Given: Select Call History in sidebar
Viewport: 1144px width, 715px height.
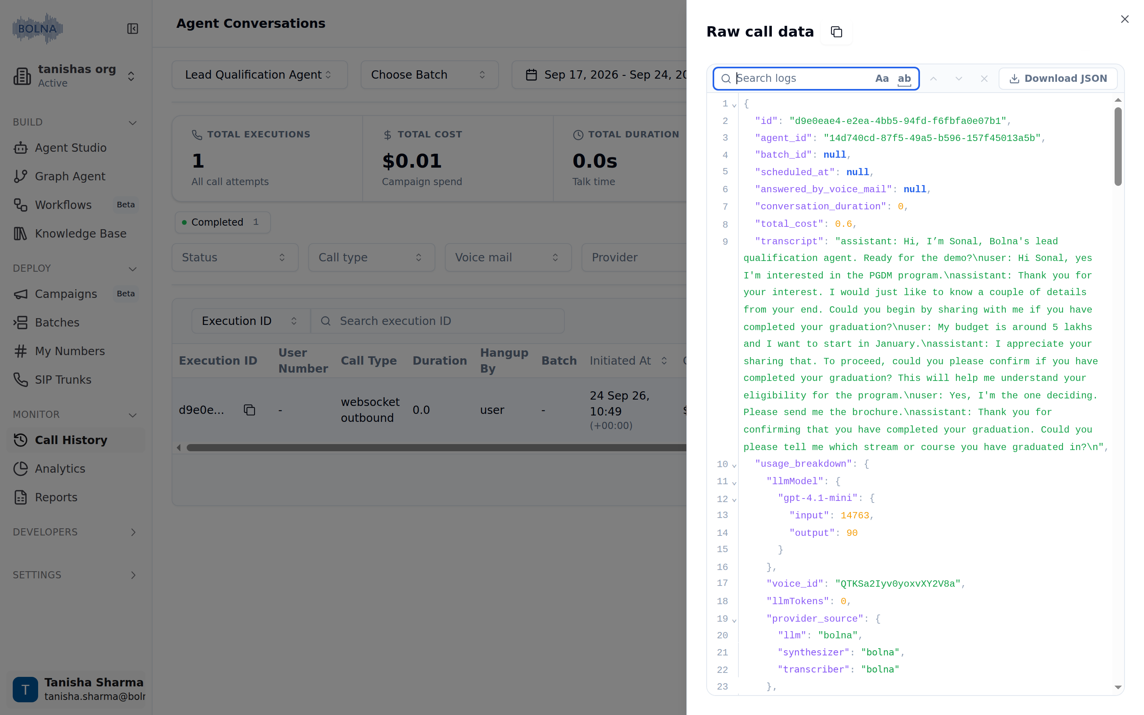Looking at the screenshot, I should point(76,440).
